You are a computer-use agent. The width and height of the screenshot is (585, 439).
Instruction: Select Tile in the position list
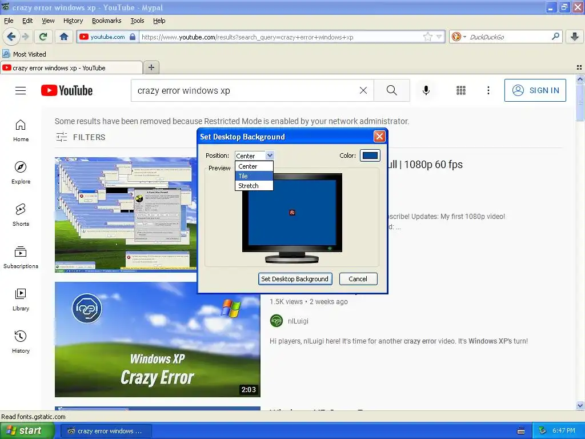[x=254, y=176]
